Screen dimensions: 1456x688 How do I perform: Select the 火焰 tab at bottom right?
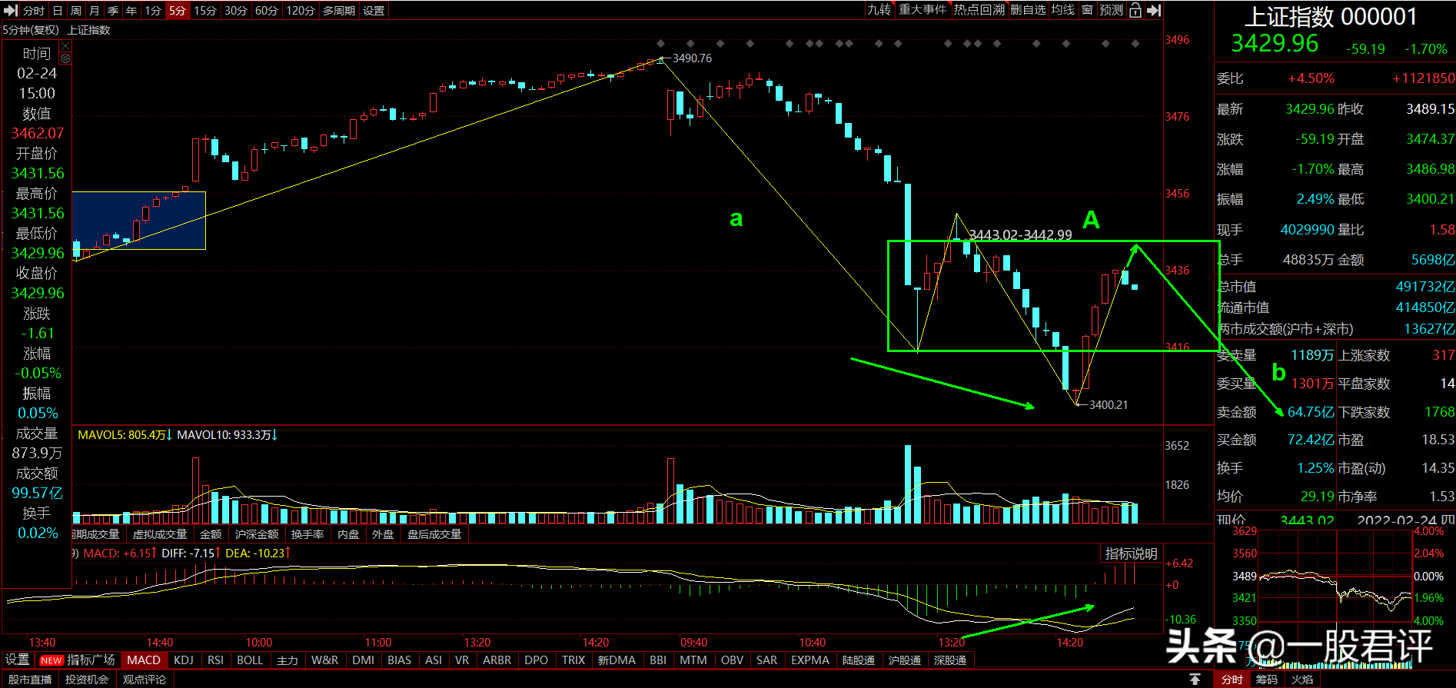(1301, 680)
